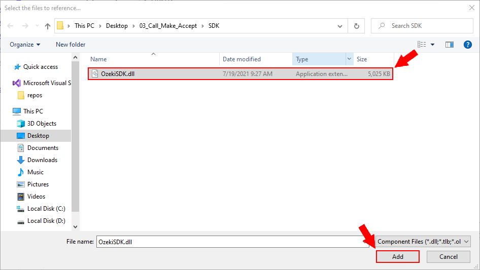Open Videos in navigation pane
This screenshot has height=270, width=480.
36,197
